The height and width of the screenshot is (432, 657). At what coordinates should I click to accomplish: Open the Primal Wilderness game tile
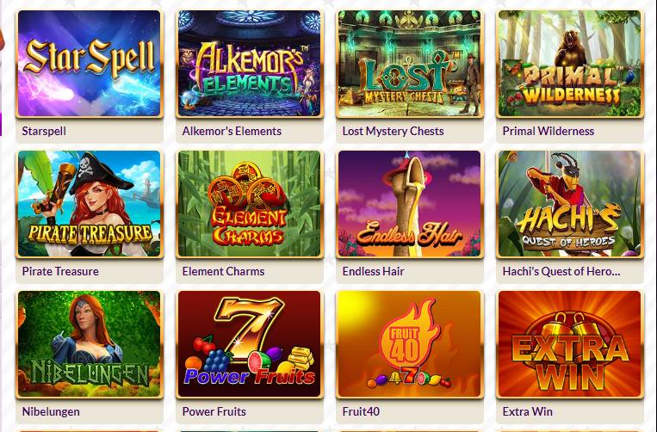569,64
